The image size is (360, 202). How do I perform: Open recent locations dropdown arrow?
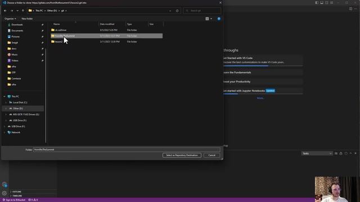(17, 11)
